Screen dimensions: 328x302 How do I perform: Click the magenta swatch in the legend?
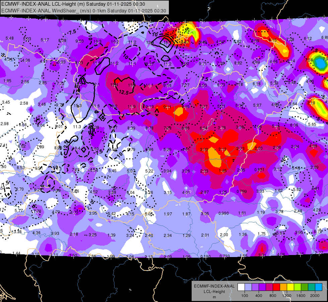[x=269, y=287]
